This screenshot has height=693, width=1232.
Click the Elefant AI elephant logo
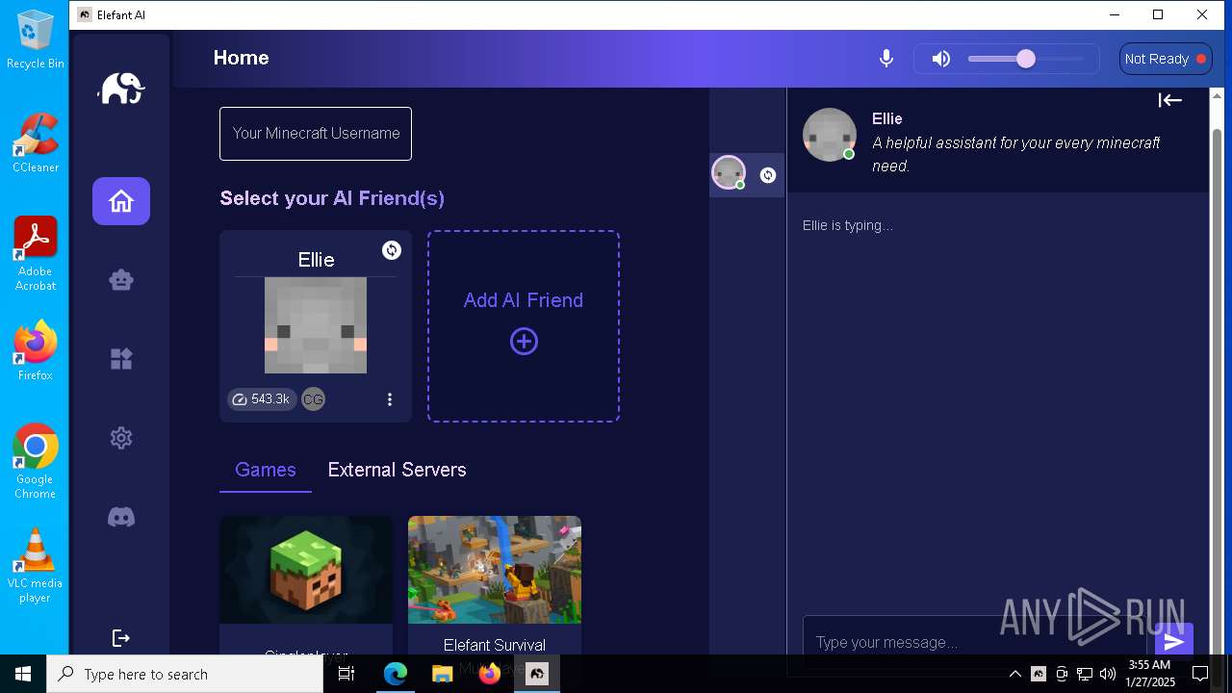(121, 89)
